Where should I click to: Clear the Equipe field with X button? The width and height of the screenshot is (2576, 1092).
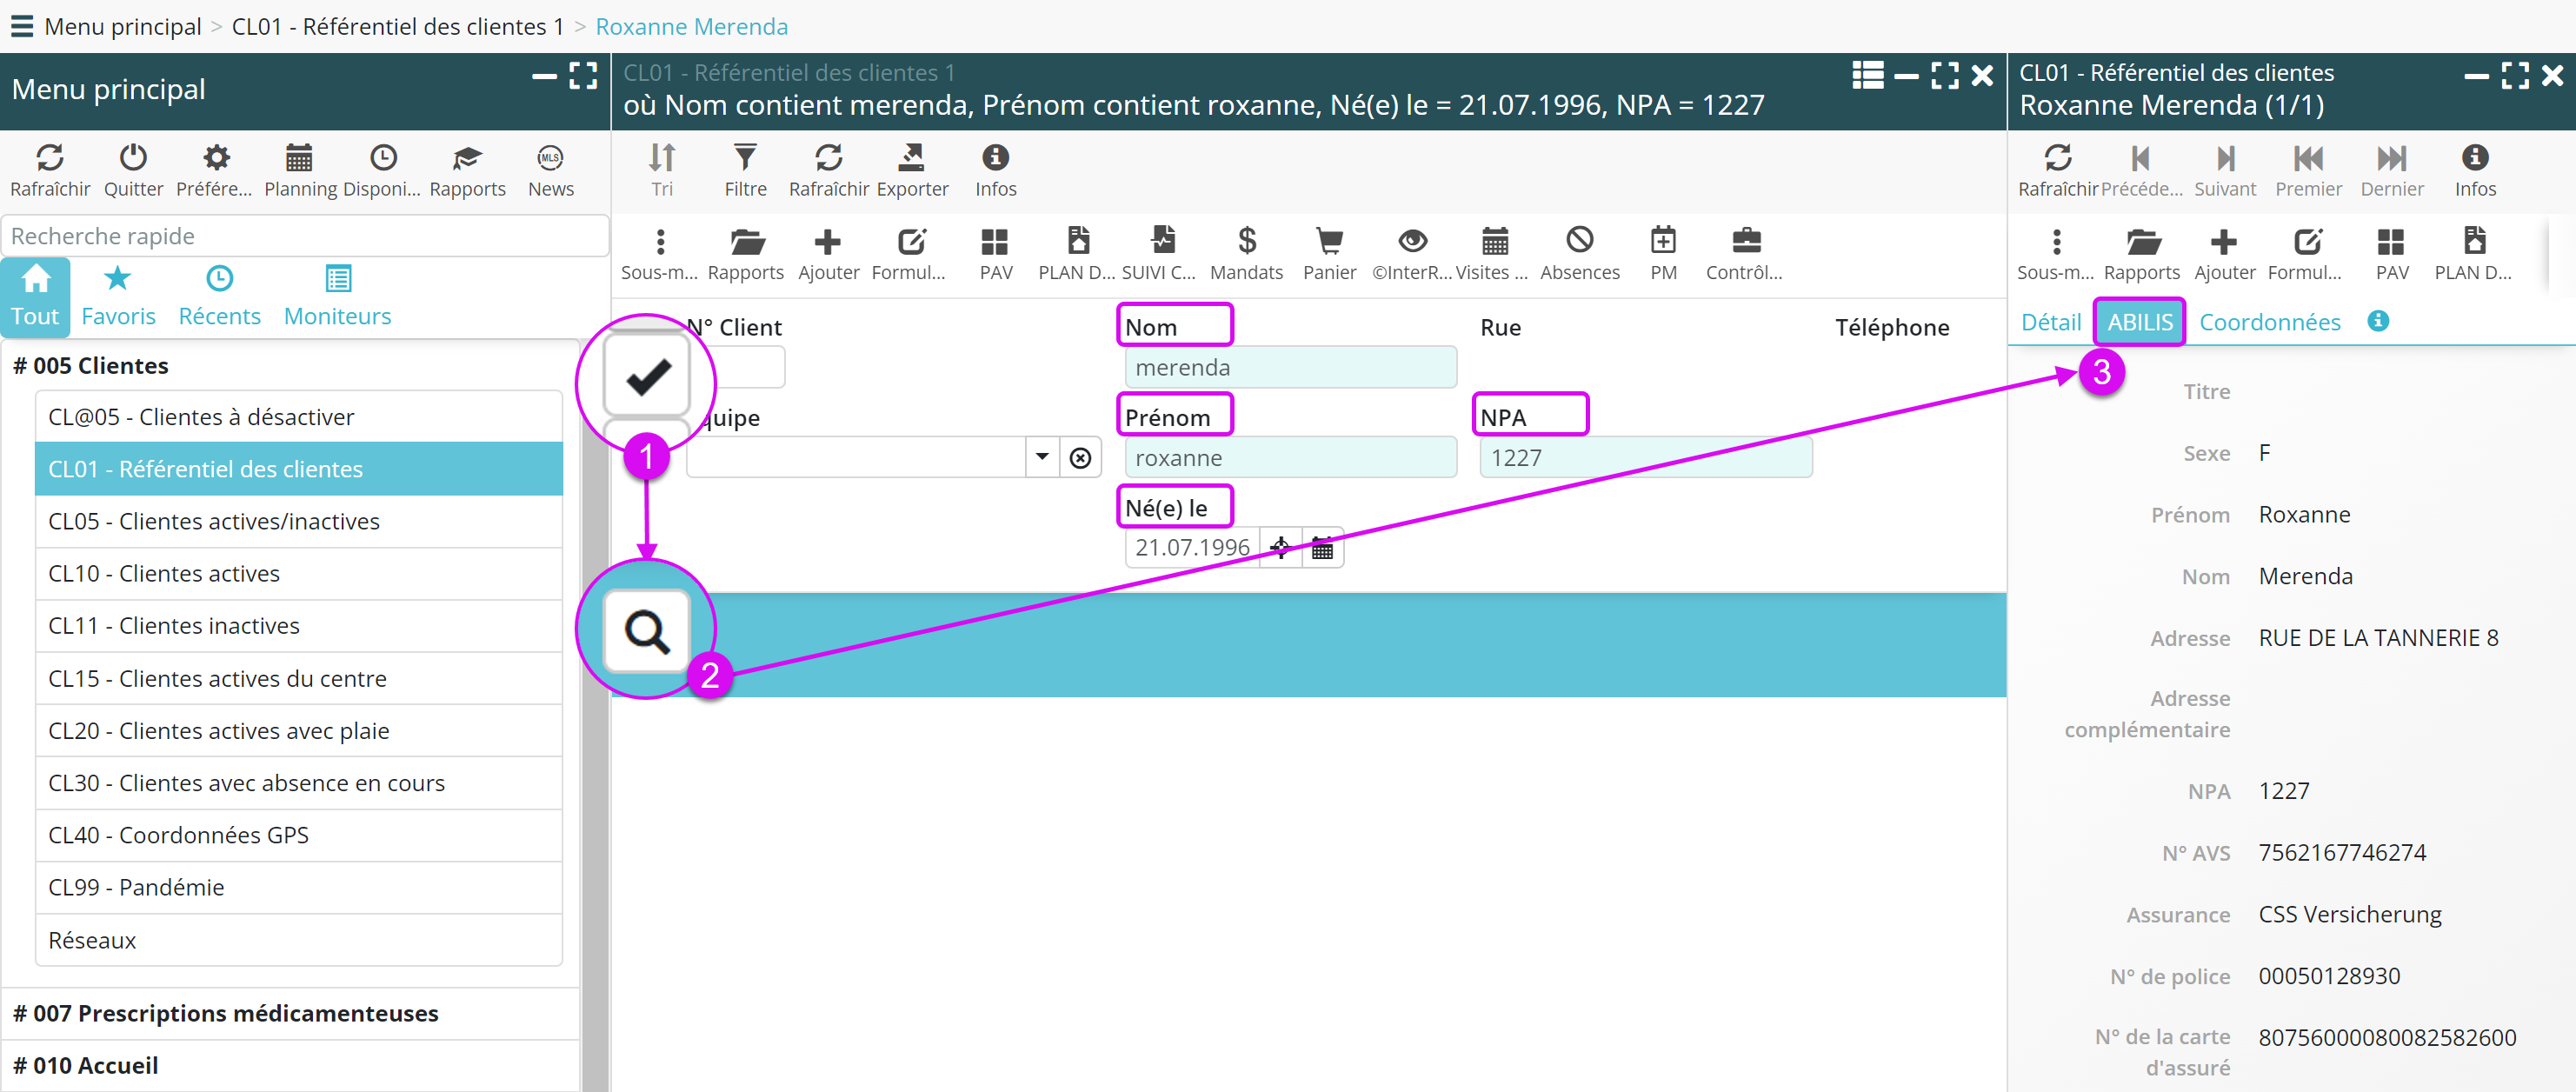pos(1080,457)
